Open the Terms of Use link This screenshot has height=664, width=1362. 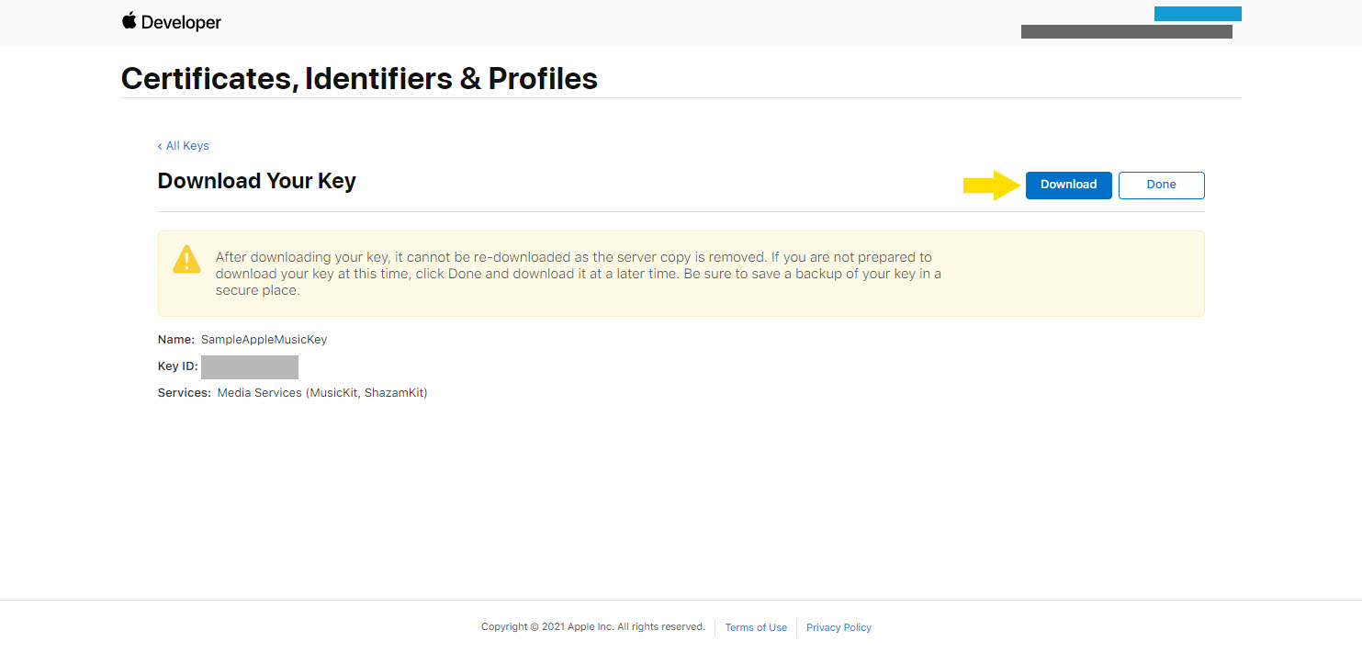pos(756,628)
